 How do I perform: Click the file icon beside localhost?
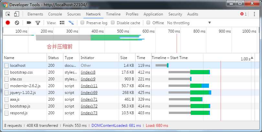pyautogui.click(x=6, y=66)
